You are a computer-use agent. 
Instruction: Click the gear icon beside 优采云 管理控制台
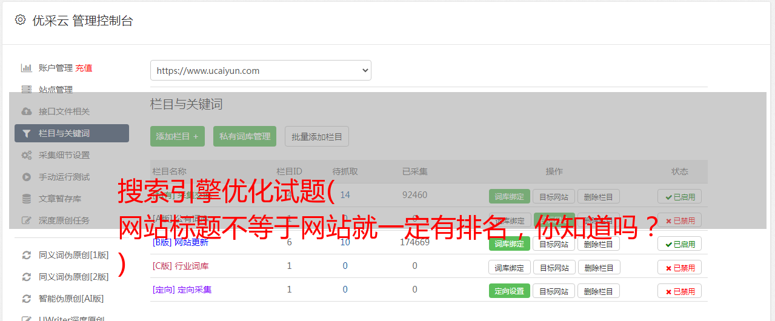click(20, 20)
